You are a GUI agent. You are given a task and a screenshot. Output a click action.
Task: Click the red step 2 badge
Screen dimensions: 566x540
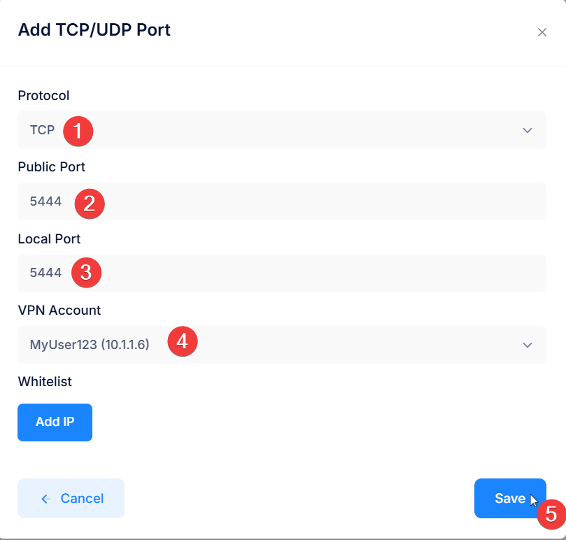(90, 204)
